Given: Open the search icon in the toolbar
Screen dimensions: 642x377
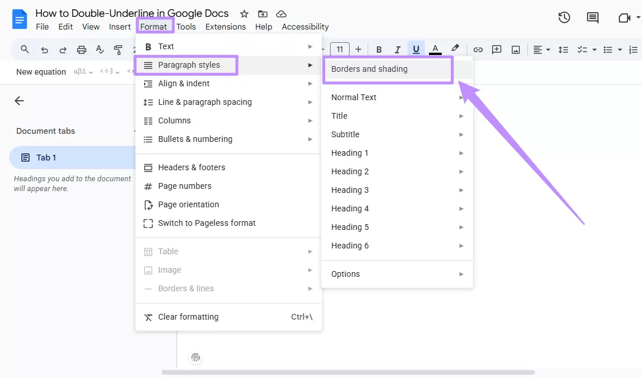Looking at the screenshot, I should pyautogui.click(x=24, y=49).
